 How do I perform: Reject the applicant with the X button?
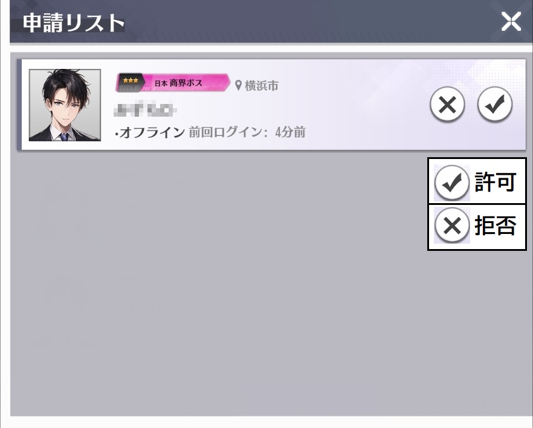447,105
